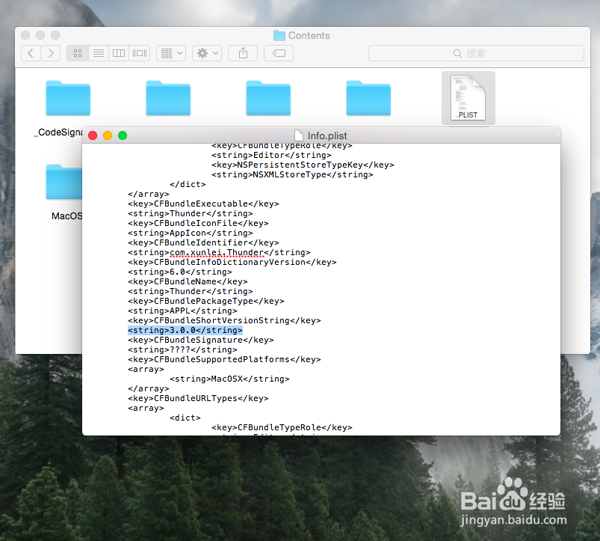Switch Finder to Cover Flow view
The image size is (600, 541).
point(139,53)
